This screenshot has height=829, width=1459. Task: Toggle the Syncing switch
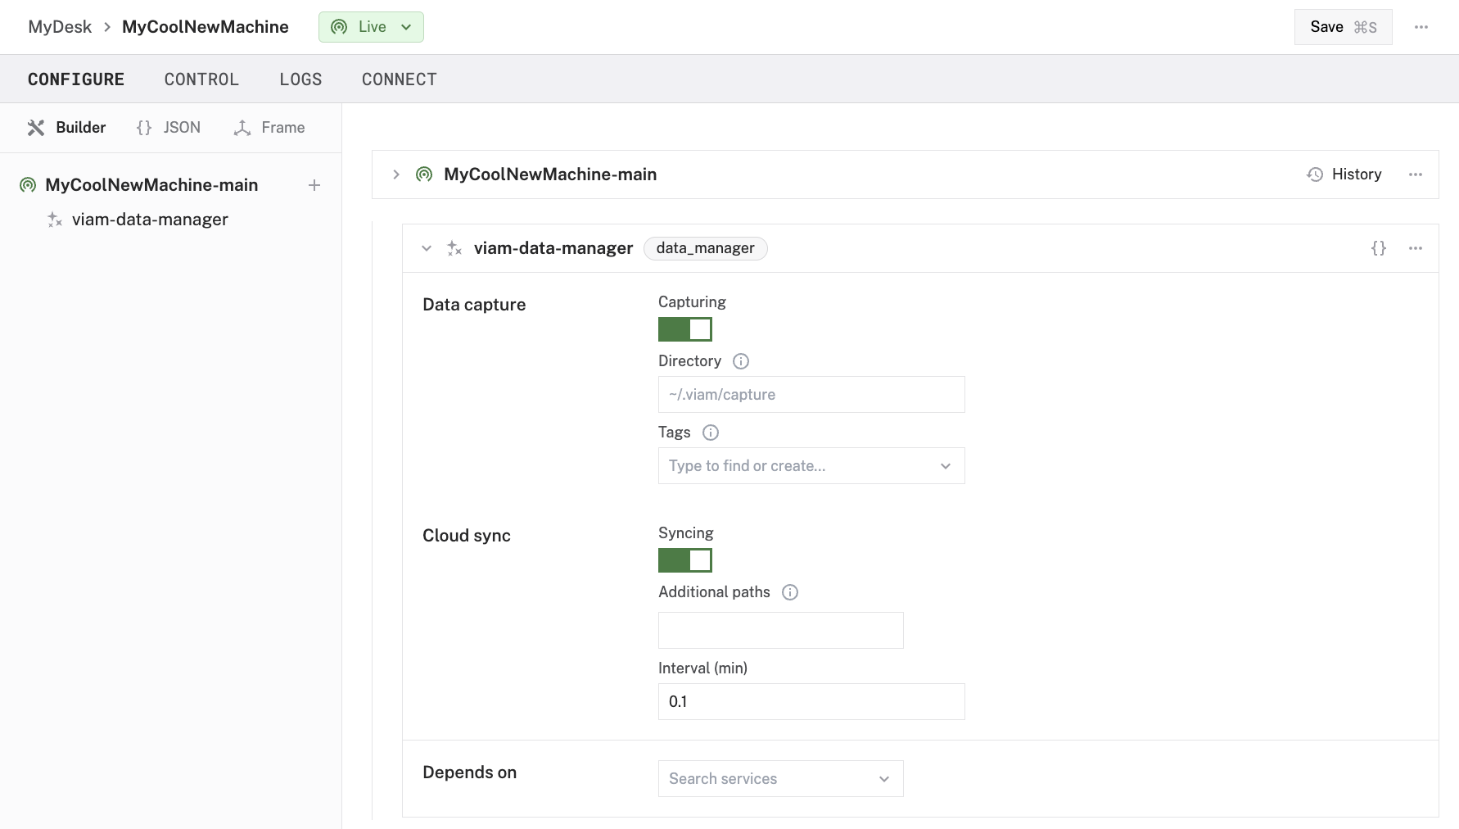pyautogui.click(x=685, y=560)
